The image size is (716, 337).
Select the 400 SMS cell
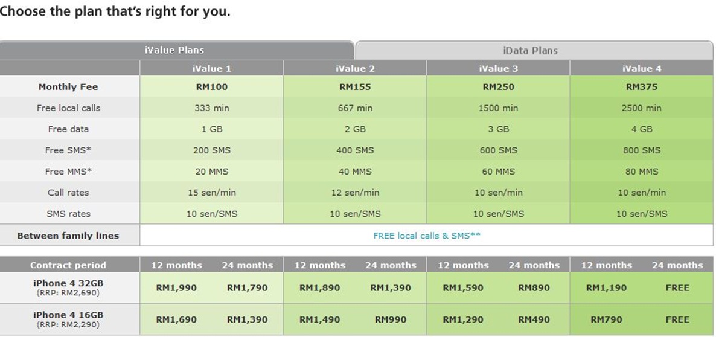(x=355, y=150)
